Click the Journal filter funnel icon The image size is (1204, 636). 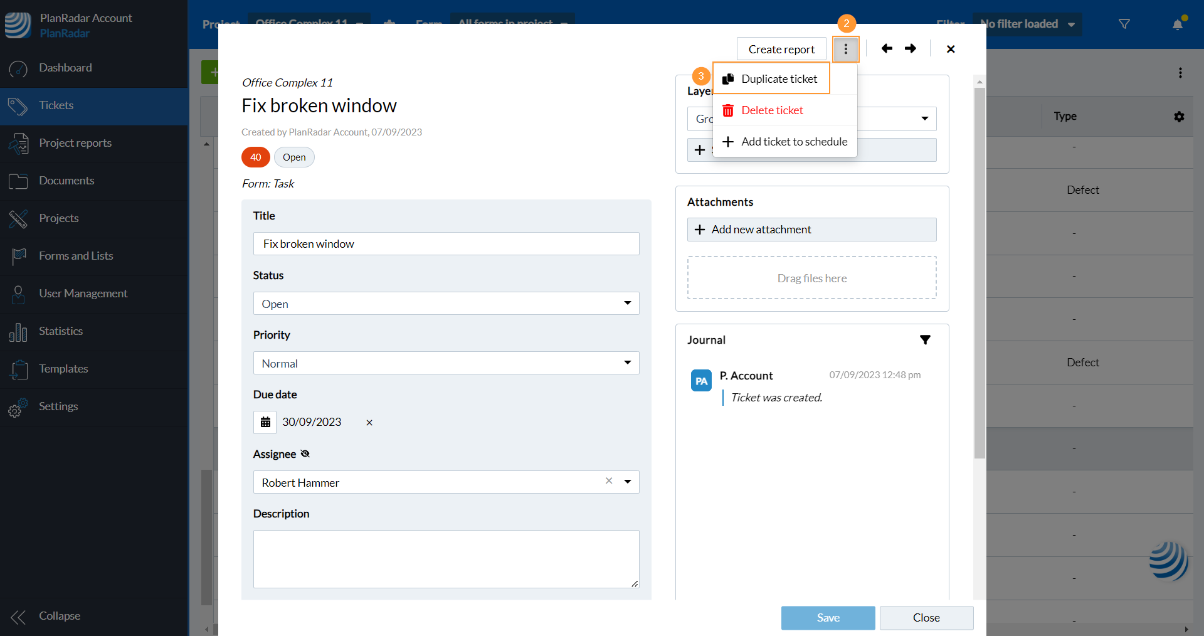point(925,340)
